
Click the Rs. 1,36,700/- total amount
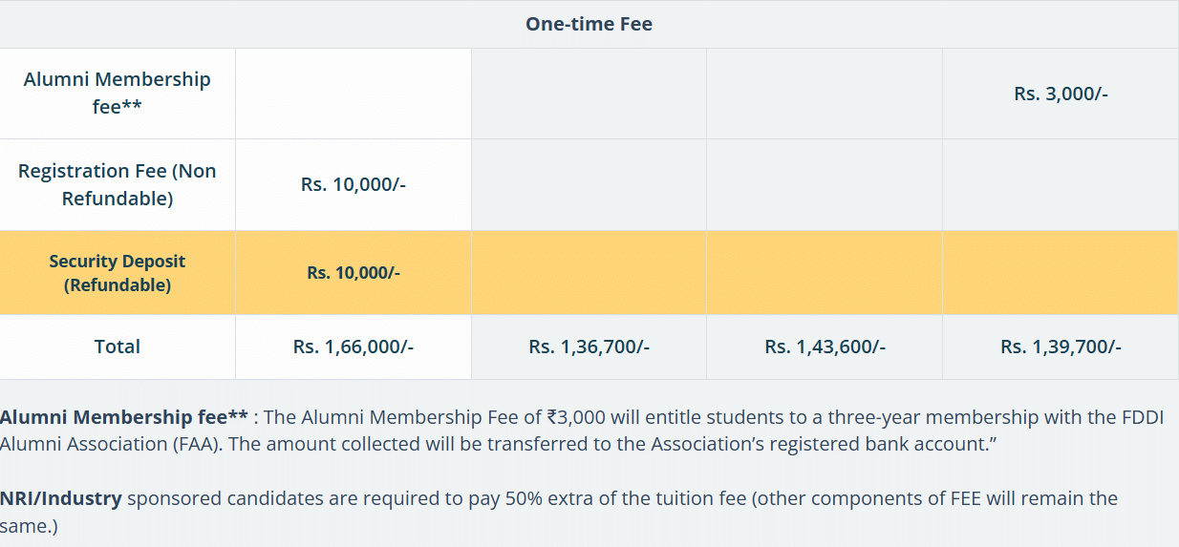pos(589,347)
